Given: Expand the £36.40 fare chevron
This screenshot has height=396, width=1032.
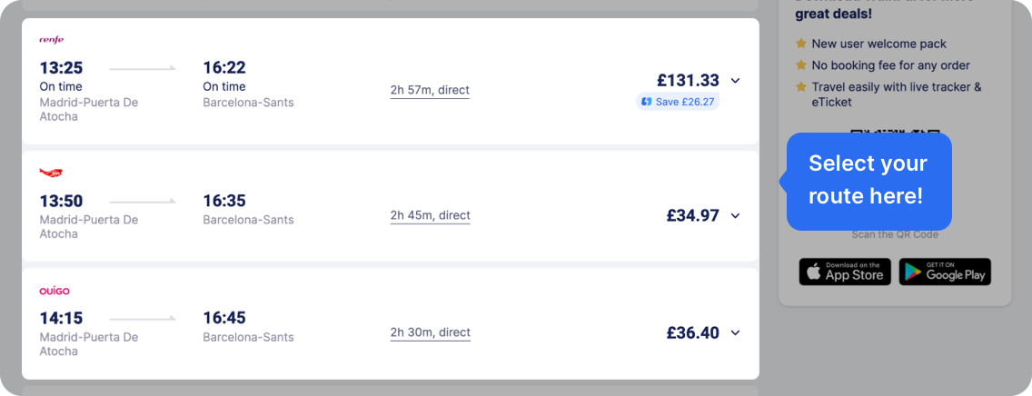Looking at the screenshot, I should tap(735, 332).
